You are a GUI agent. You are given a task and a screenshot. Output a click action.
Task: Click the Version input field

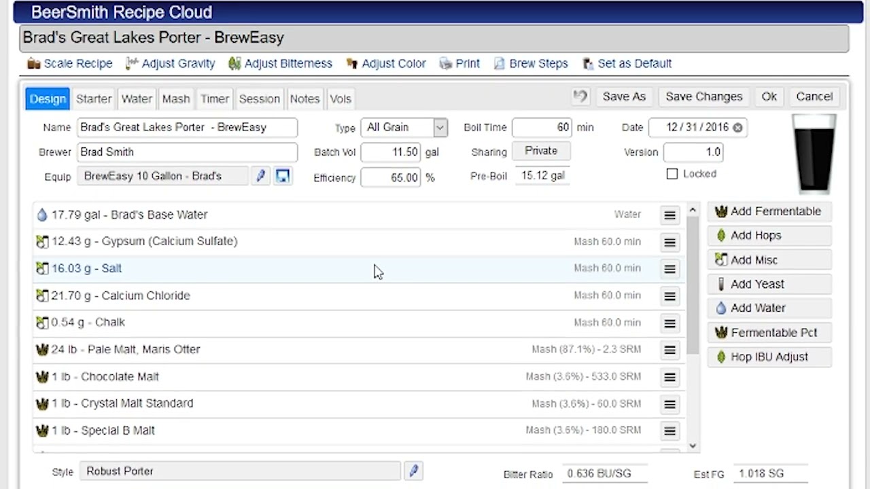tap(693, 152)
